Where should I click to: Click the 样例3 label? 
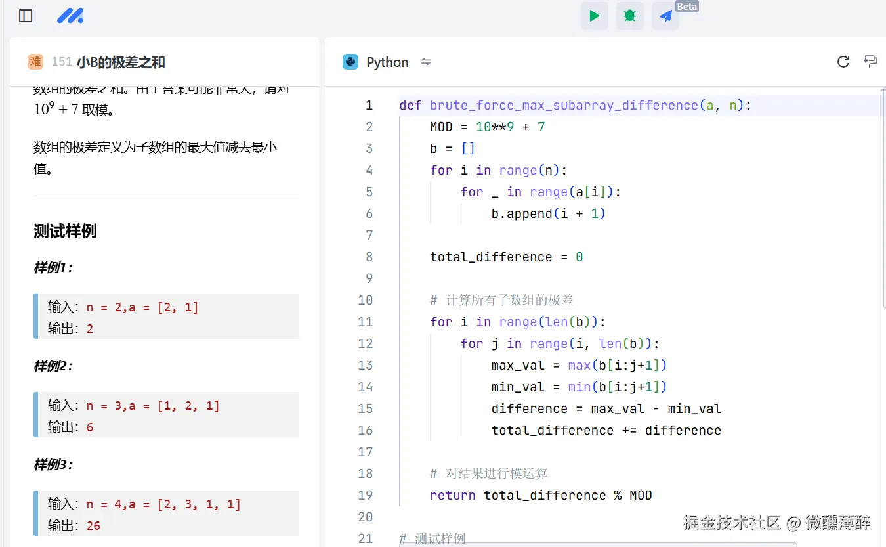coord(53,465)
